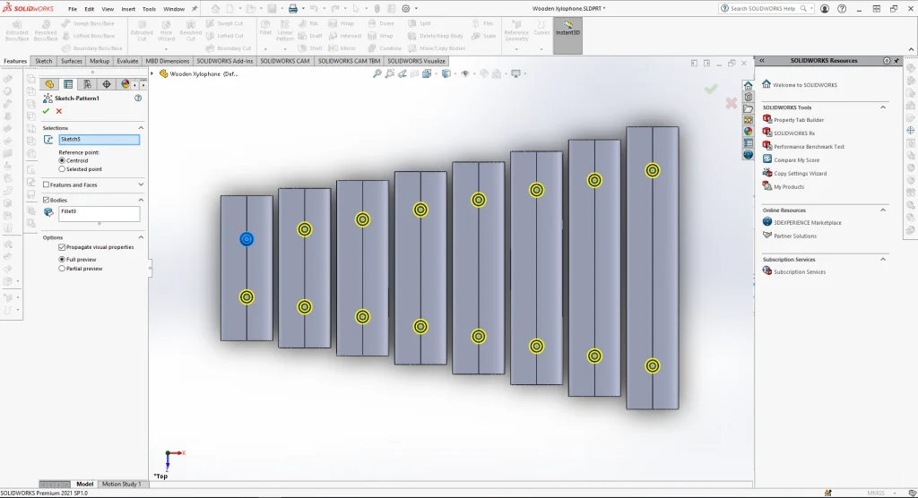918x498 pixels.
Task: Collapse the Online Resources section
Action: pyautogui.click(x=883, y=210)
